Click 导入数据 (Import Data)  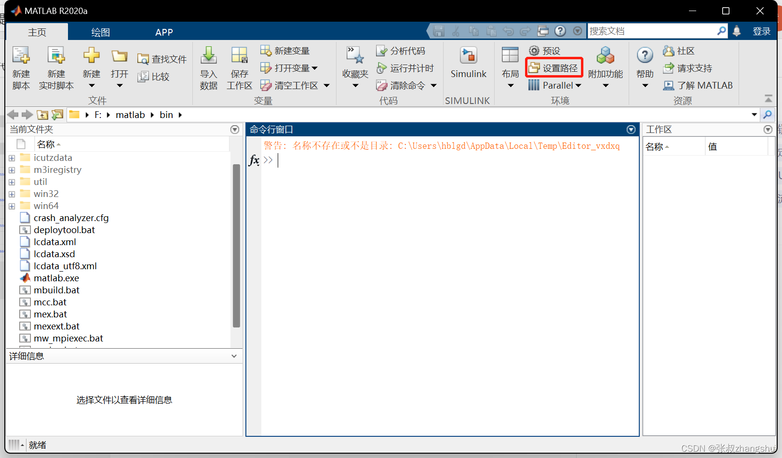click(x=208, y=68)
